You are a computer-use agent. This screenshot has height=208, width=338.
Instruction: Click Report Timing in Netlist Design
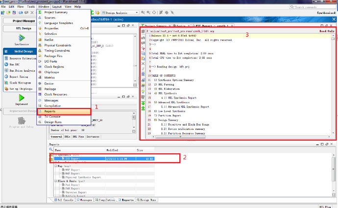click(x=19, y=77)
